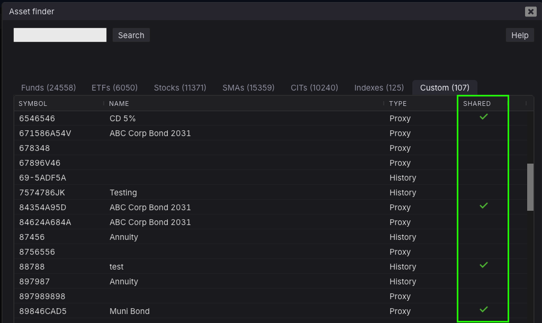Click History type in row 7574786JK
The image size is (542, 323).
(403, 193)
